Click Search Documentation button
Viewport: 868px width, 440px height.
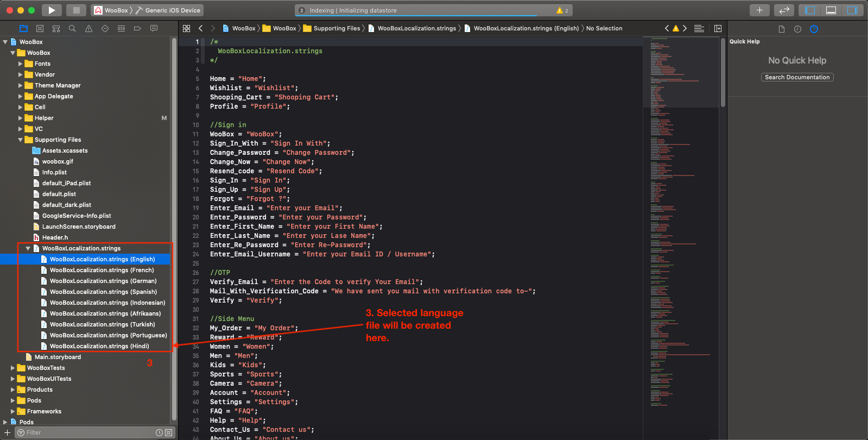point(797,77)
